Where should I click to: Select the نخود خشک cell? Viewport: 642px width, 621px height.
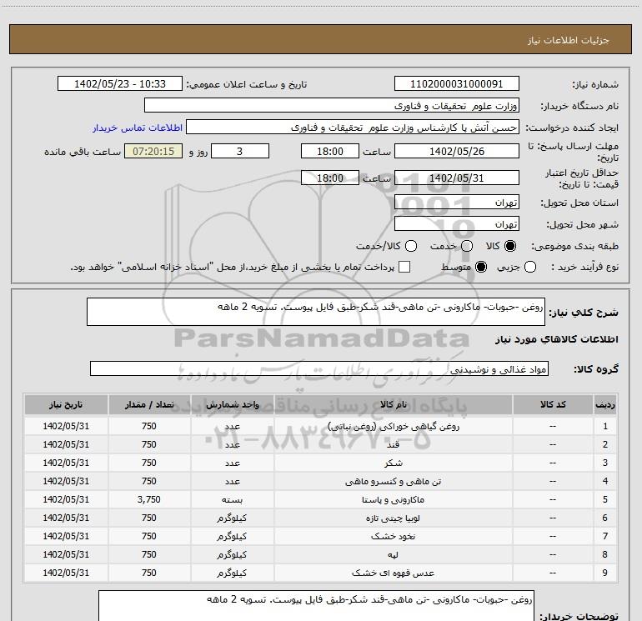pos(393,536)
